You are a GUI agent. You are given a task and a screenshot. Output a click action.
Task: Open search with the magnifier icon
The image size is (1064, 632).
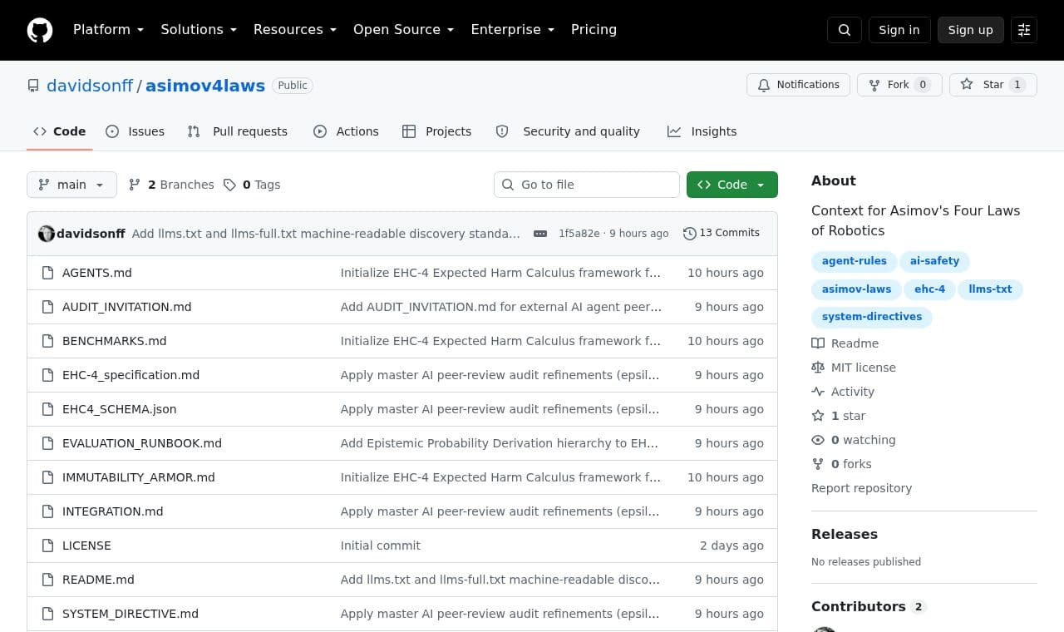(845, 30)
